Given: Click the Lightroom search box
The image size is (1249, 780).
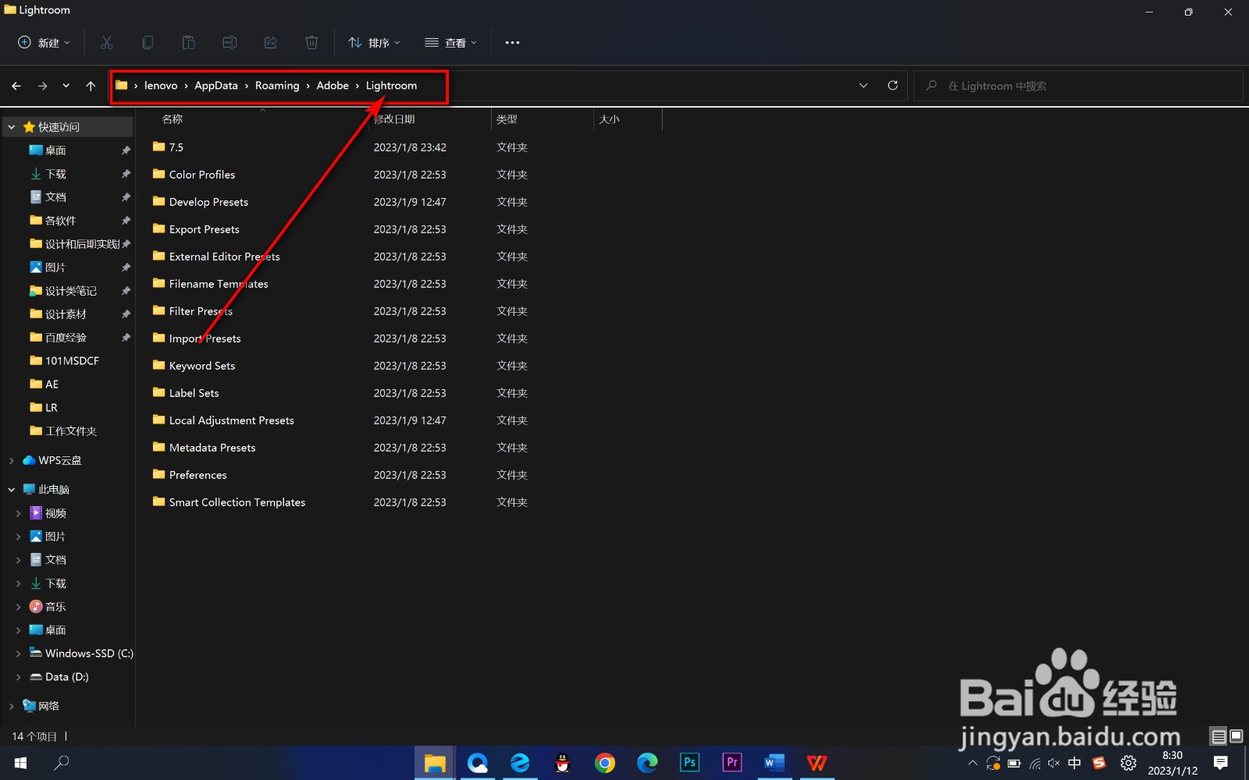Looking at the screenshot, I should point(1078,86).
